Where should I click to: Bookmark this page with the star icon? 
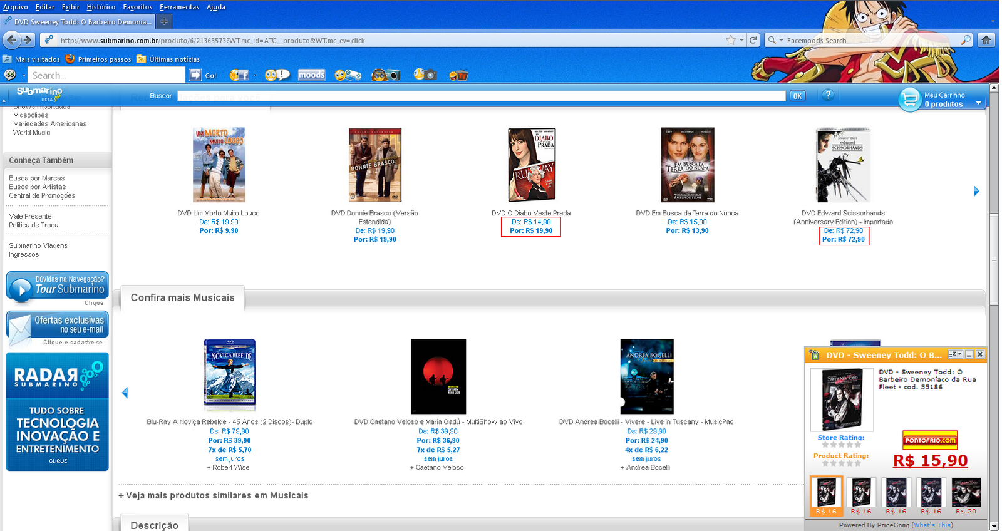click(x=731, y=40)
